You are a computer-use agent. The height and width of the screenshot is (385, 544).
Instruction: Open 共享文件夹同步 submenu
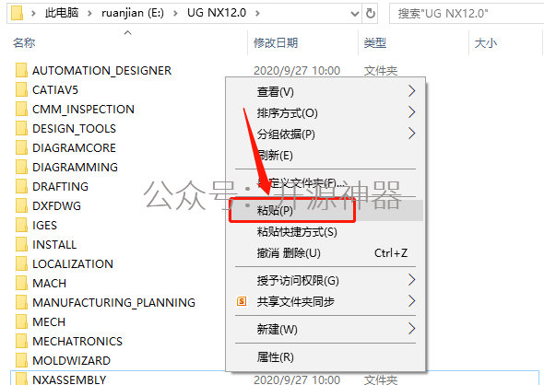[325, 301]
